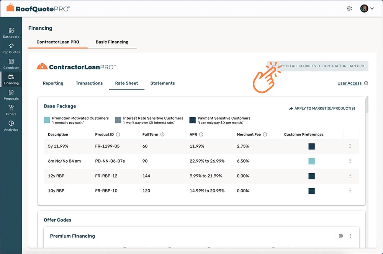Click product ID FR-RBP-12

coord(106,176)
